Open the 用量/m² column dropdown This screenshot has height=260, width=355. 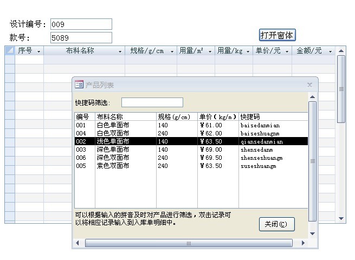tap(210, 51)
